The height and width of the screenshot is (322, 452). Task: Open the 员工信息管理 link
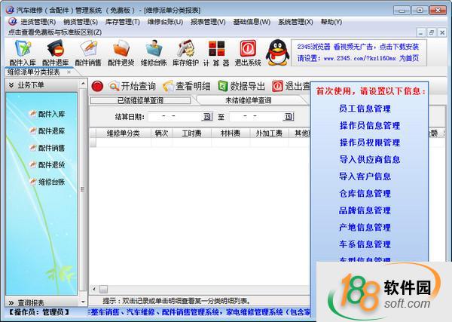365,109
